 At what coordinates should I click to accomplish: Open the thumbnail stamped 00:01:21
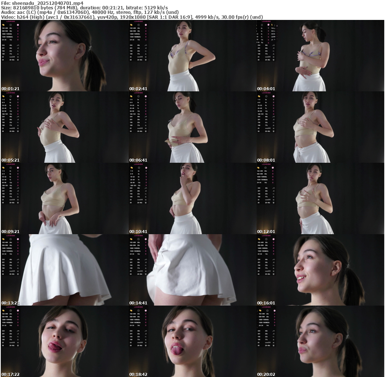[x=65, y=56]
